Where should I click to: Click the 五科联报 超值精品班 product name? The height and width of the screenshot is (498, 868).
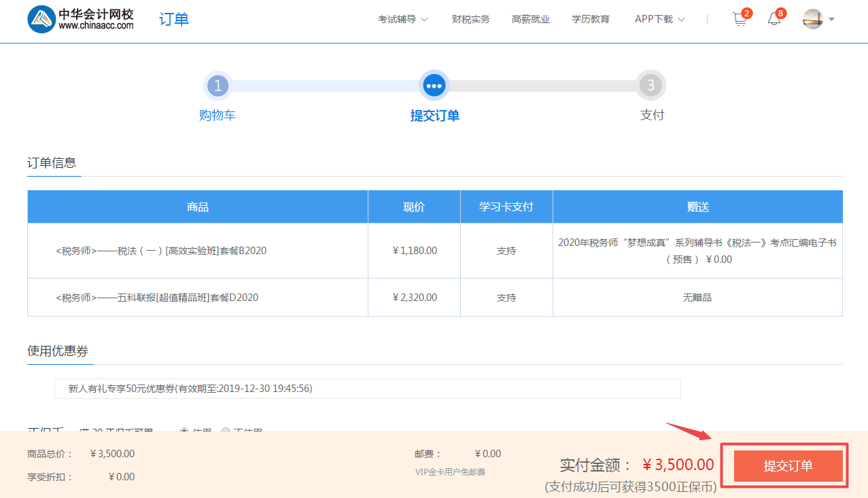click(x=157, y=298)
